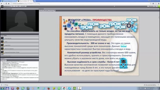
Task: Open the floppy disk save icon in the taskbar
Action: click(x=7, y=88)
